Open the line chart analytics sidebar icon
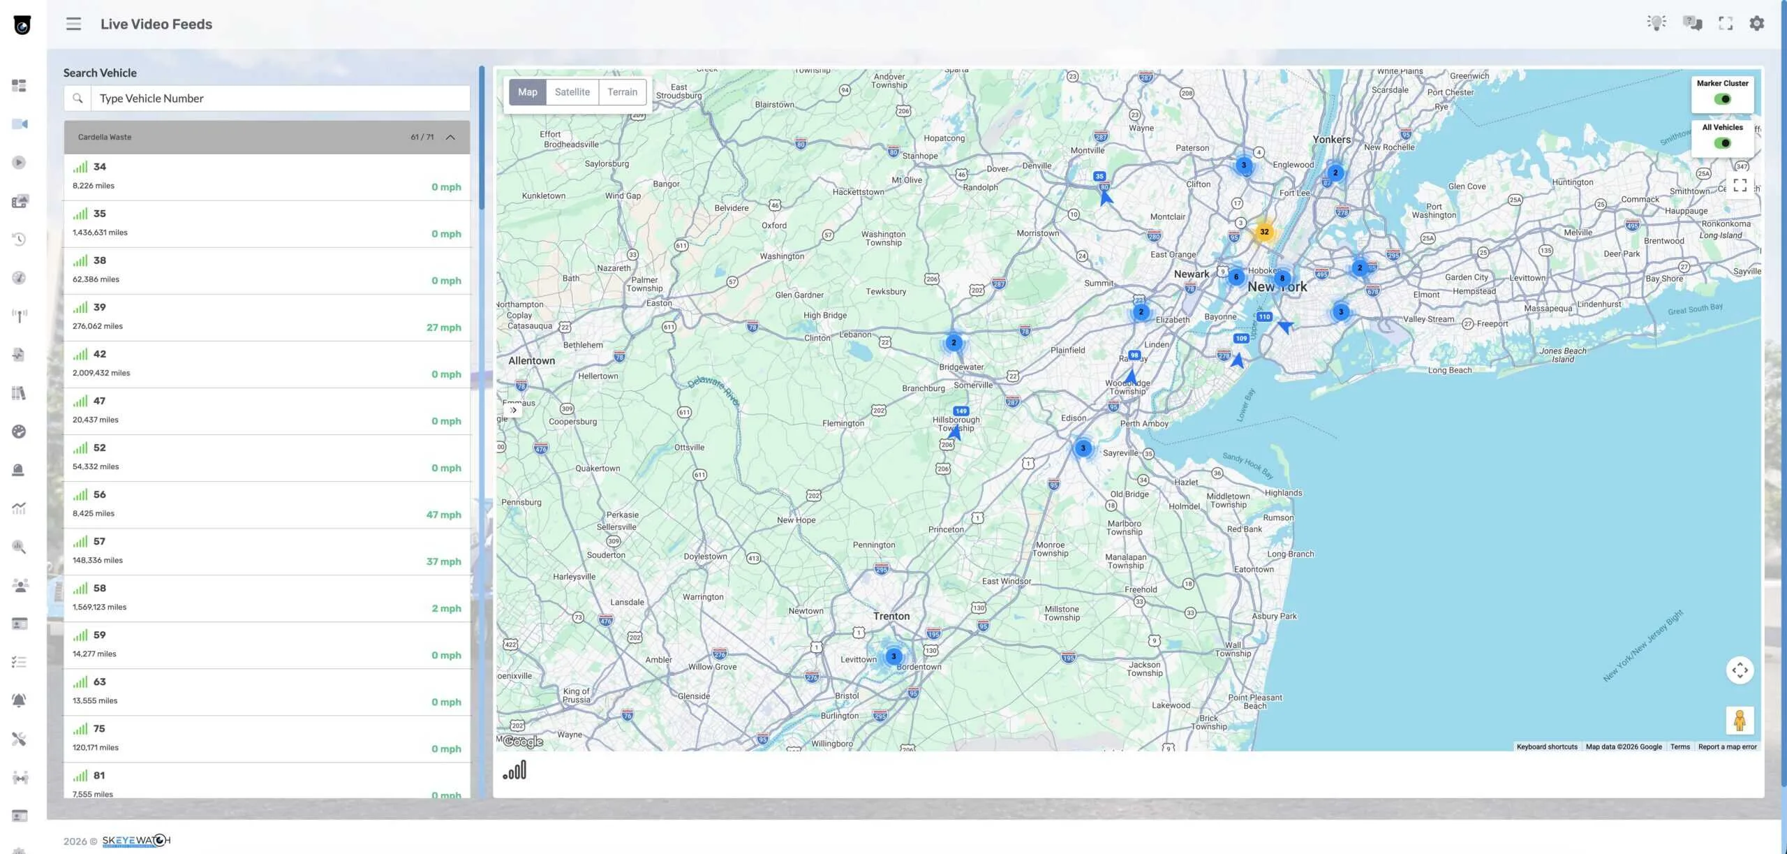Viewport: 1787px width, 854px height. coord(19,508)
